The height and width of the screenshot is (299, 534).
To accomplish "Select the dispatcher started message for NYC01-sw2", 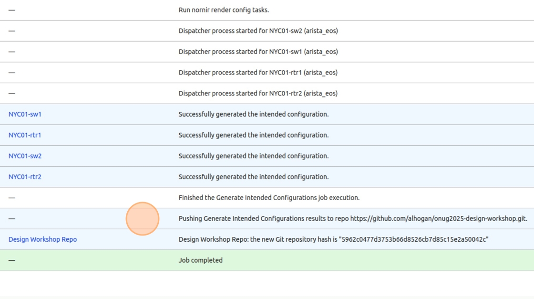I will (258, 31).
